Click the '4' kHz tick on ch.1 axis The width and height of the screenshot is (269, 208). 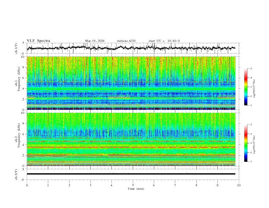point(24,89)
